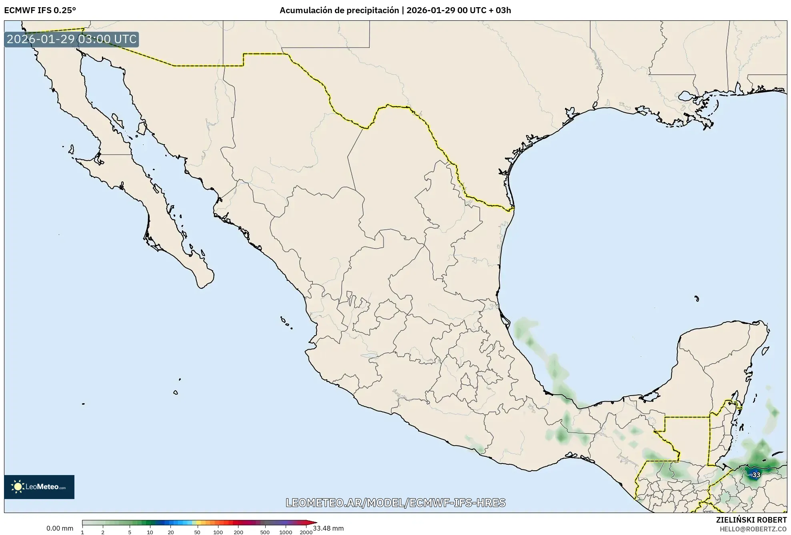
Task: Expand the LeoMeteo.com branding panel
Action: tap(39, 487)
